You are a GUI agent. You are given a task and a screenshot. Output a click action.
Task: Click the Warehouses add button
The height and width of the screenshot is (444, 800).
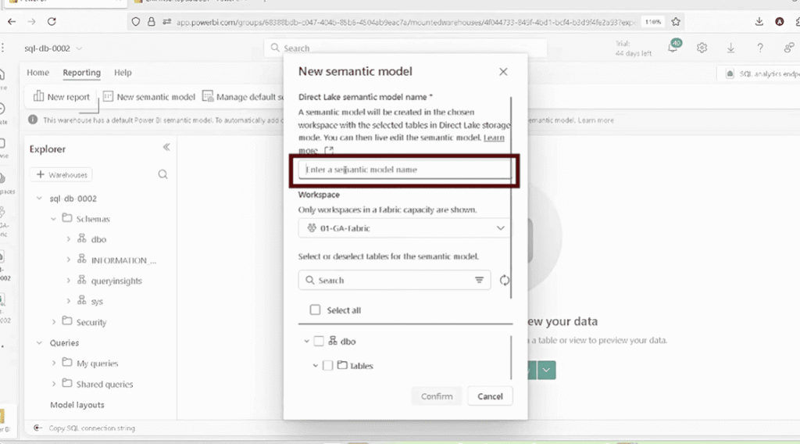coord(61,174)
